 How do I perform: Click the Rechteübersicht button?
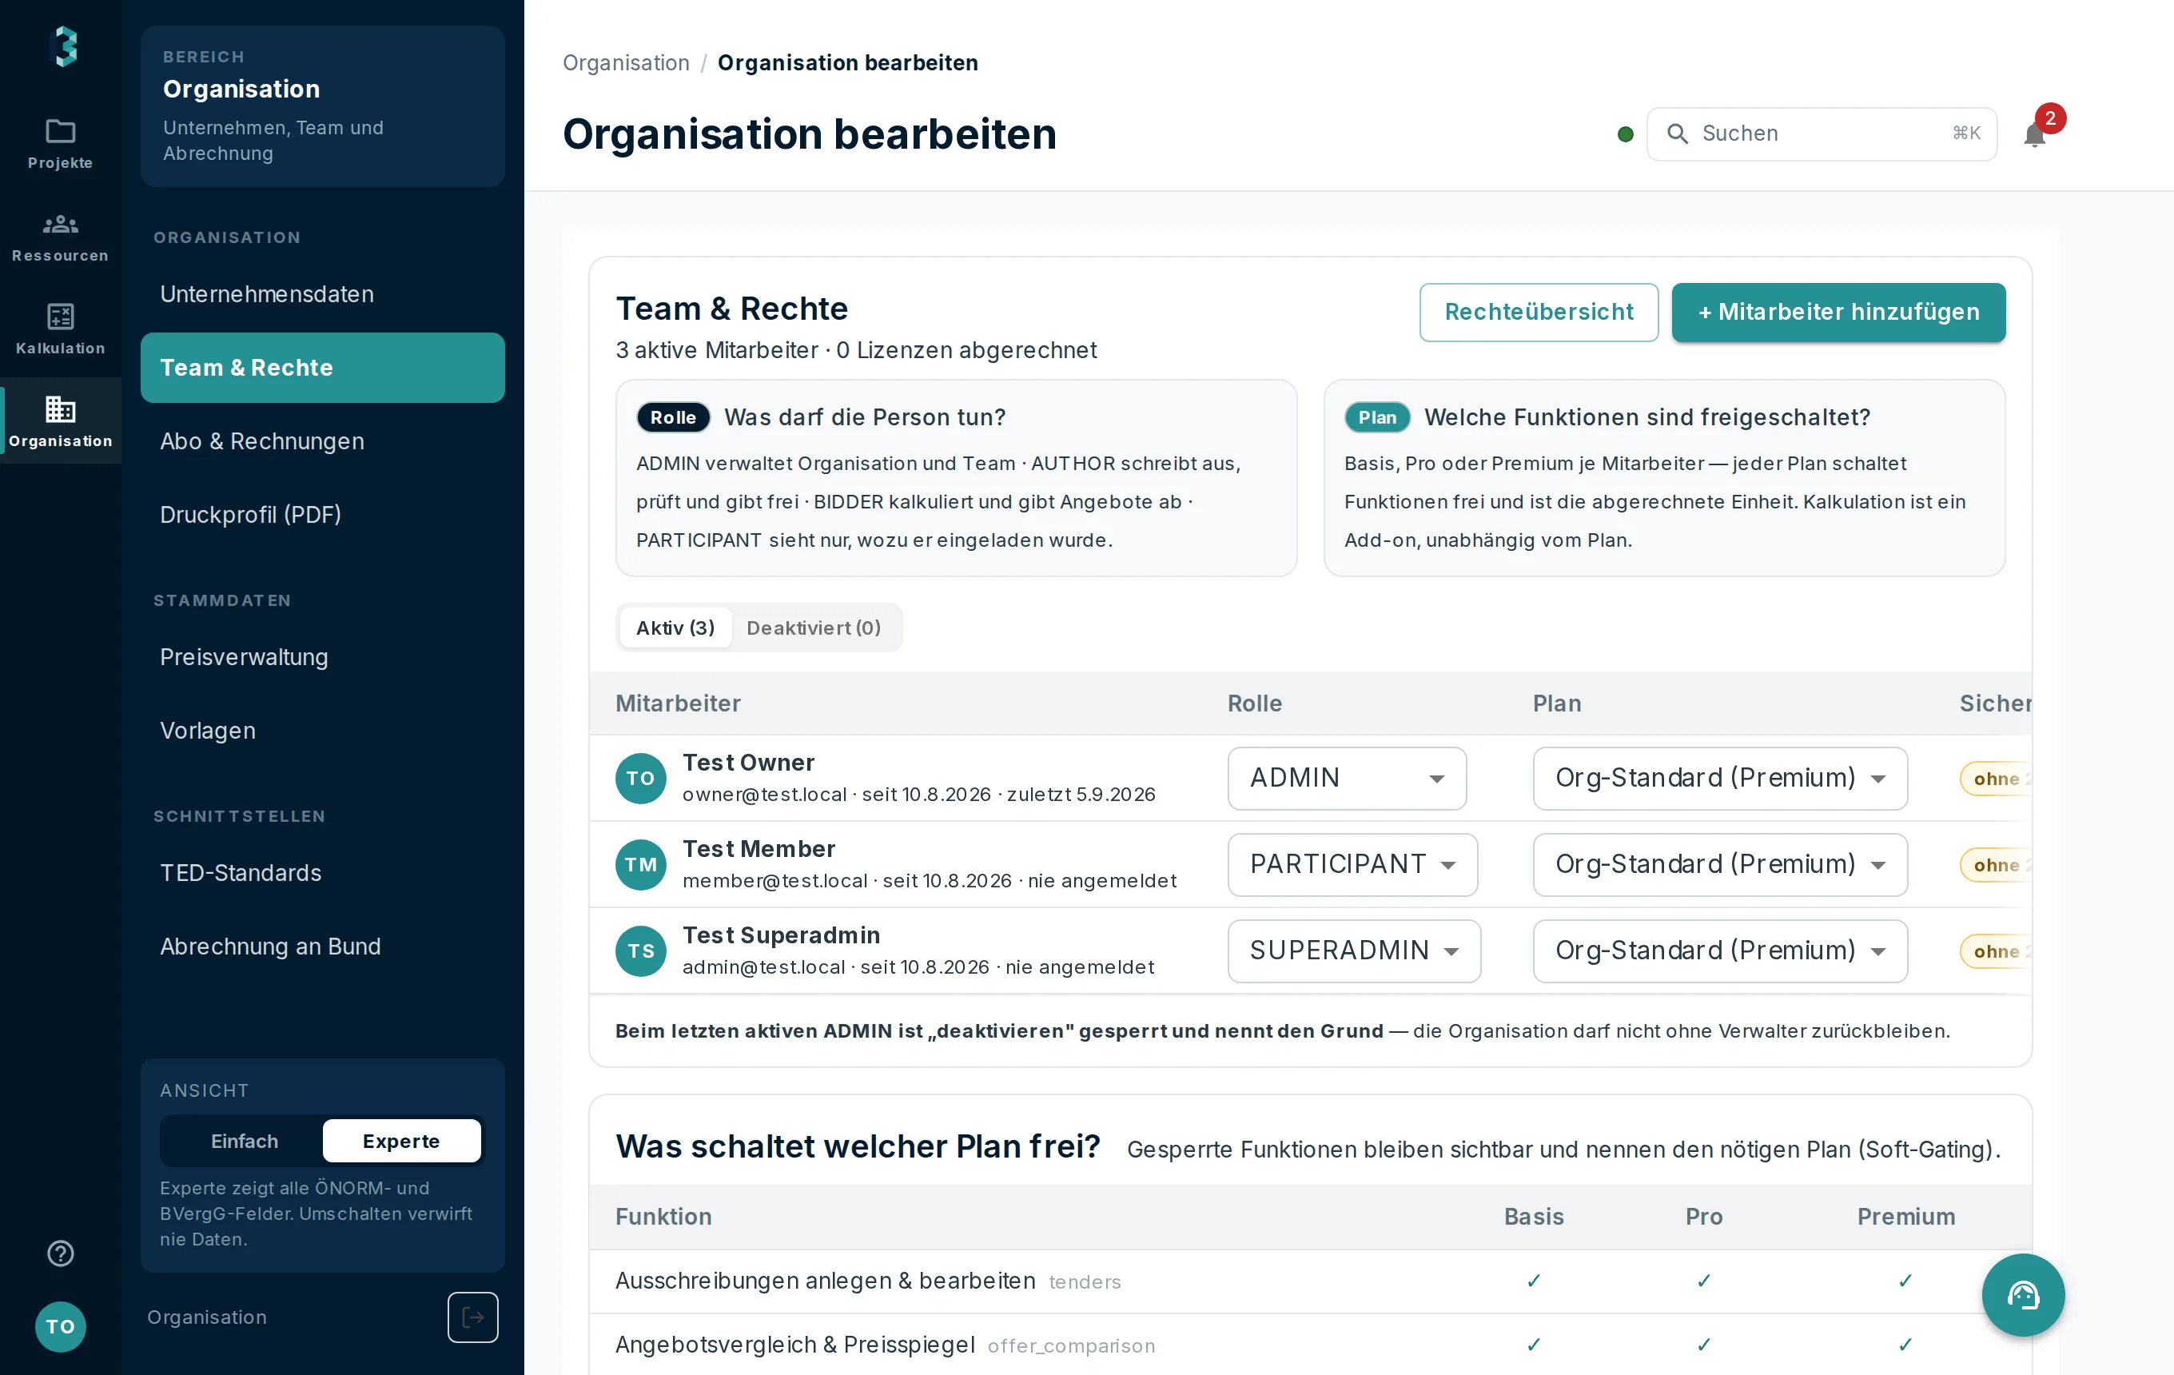(1539, 313)
